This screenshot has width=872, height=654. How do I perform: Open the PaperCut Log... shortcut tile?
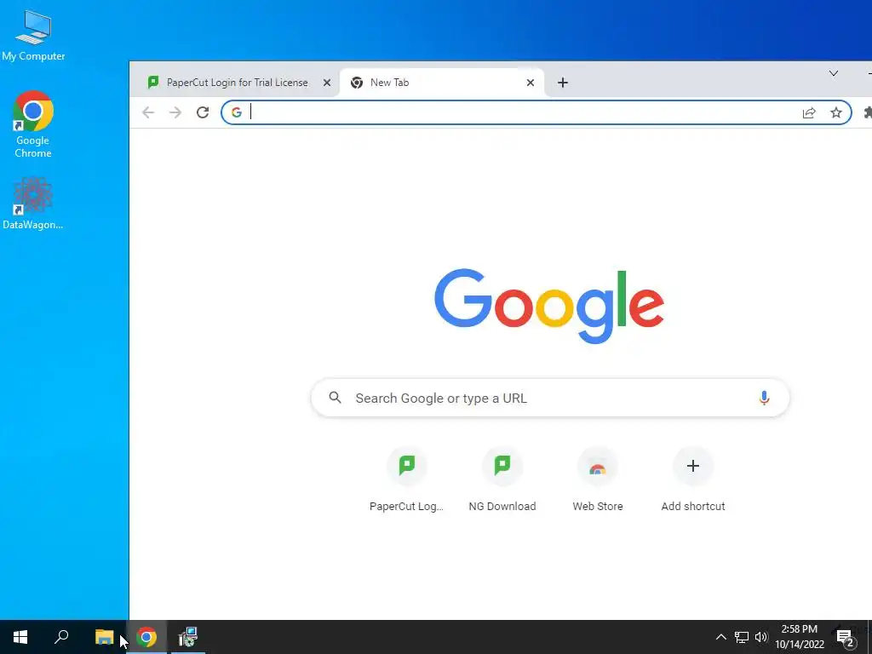(406, 479)
